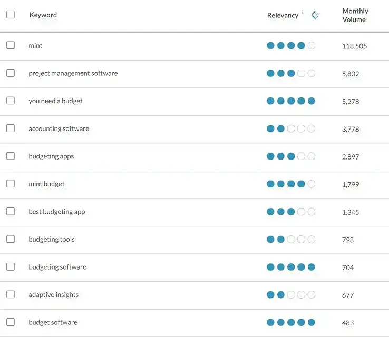389x337 pixels.
Task: Check the 'budgeting apps' row checkbox
Action: click(x=11, y=156)
